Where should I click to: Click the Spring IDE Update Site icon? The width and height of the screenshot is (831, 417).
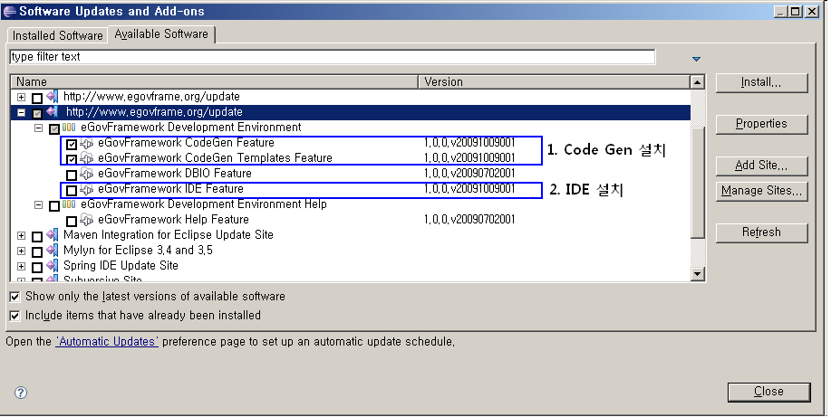point(53,266)
